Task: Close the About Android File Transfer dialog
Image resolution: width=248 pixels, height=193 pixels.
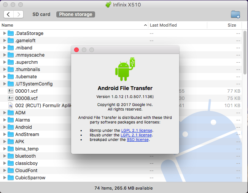Action: [76, 50]
